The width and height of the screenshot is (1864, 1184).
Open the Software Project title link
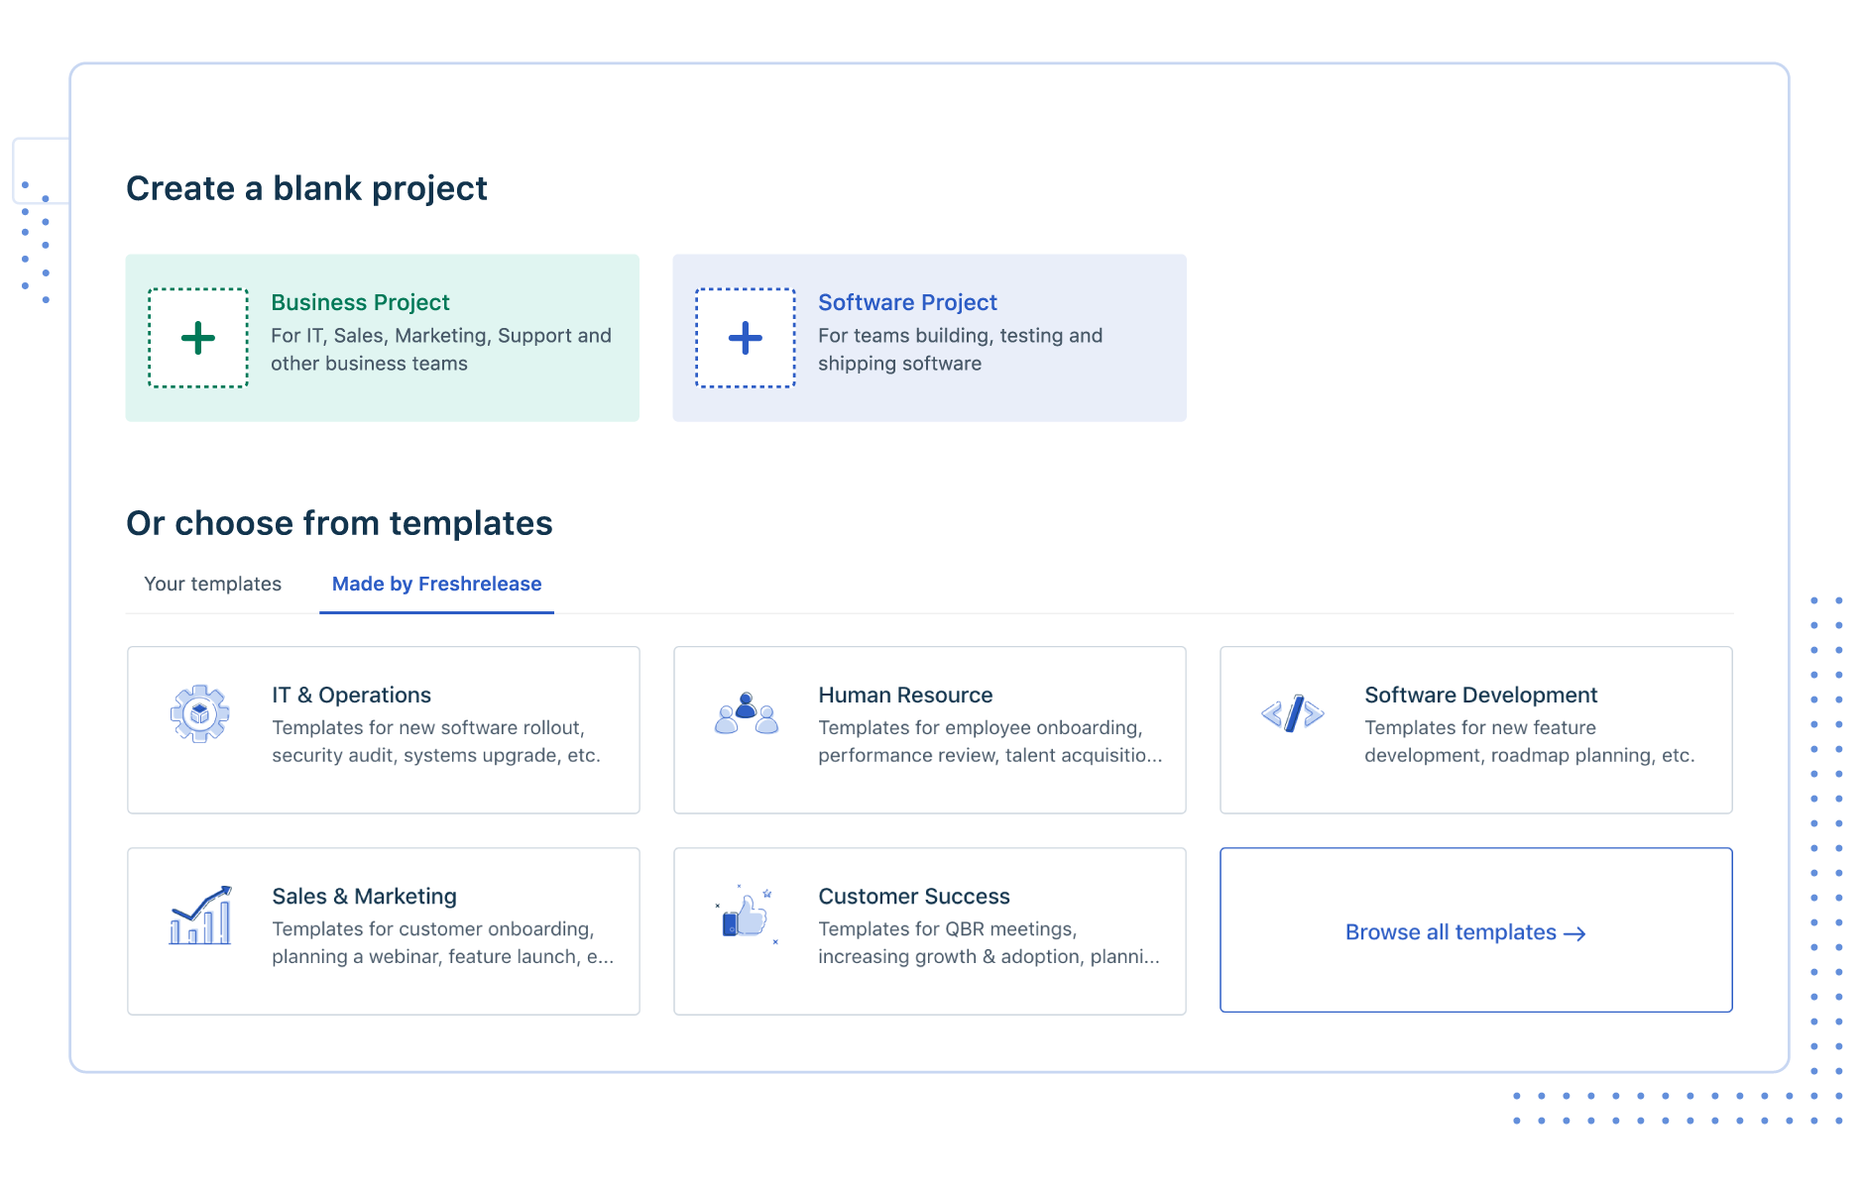coord(907,302)
